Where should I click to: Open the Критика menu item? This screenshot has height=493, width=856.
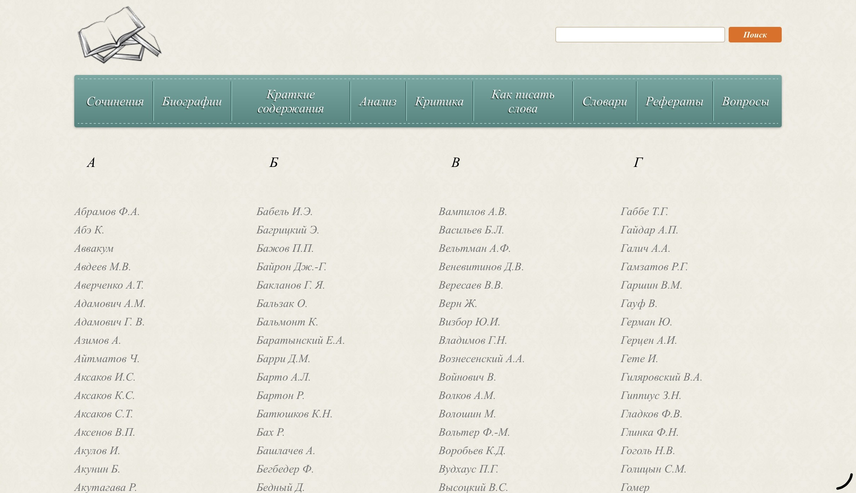point(439,101)
